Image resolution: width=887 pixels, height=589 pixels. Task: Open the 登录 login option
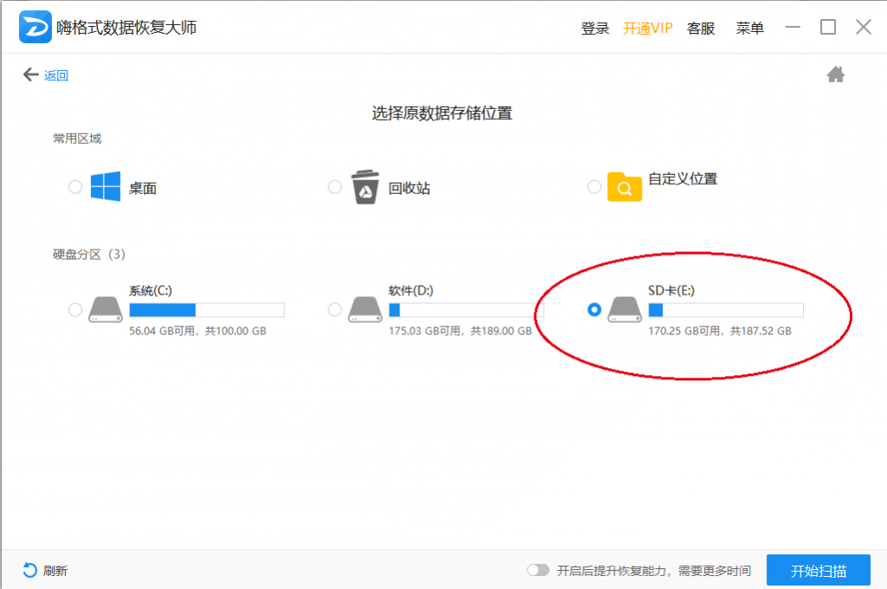pyautogui.click(x=595, y=29)
